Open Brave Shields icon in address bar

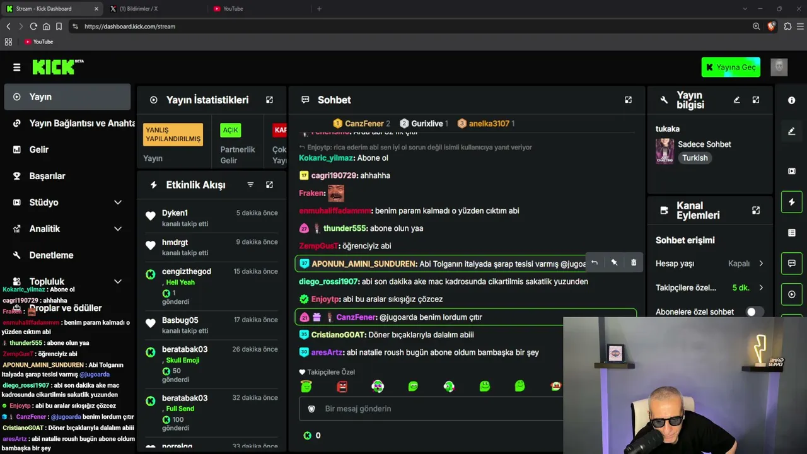pos(771,26)
